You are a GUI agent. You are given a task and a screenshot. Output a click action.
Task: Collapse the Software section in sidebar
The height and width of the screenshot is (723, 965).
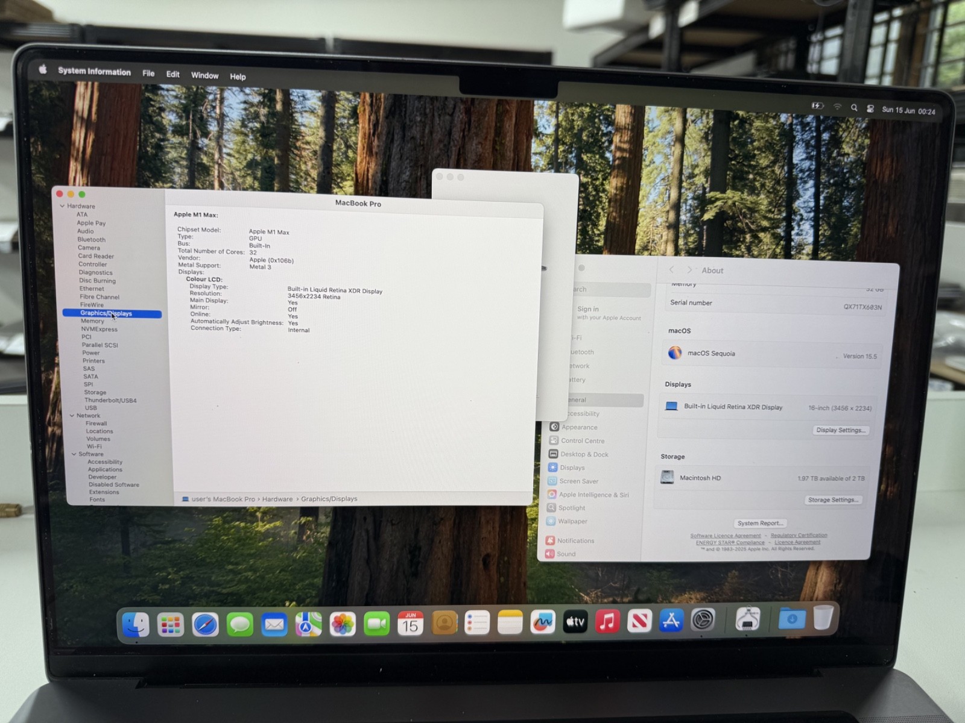click(74, 454)
